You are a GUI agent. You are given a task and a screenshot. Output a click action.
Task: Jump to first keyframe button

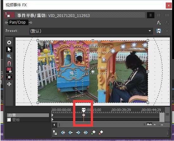pos(63,133)
